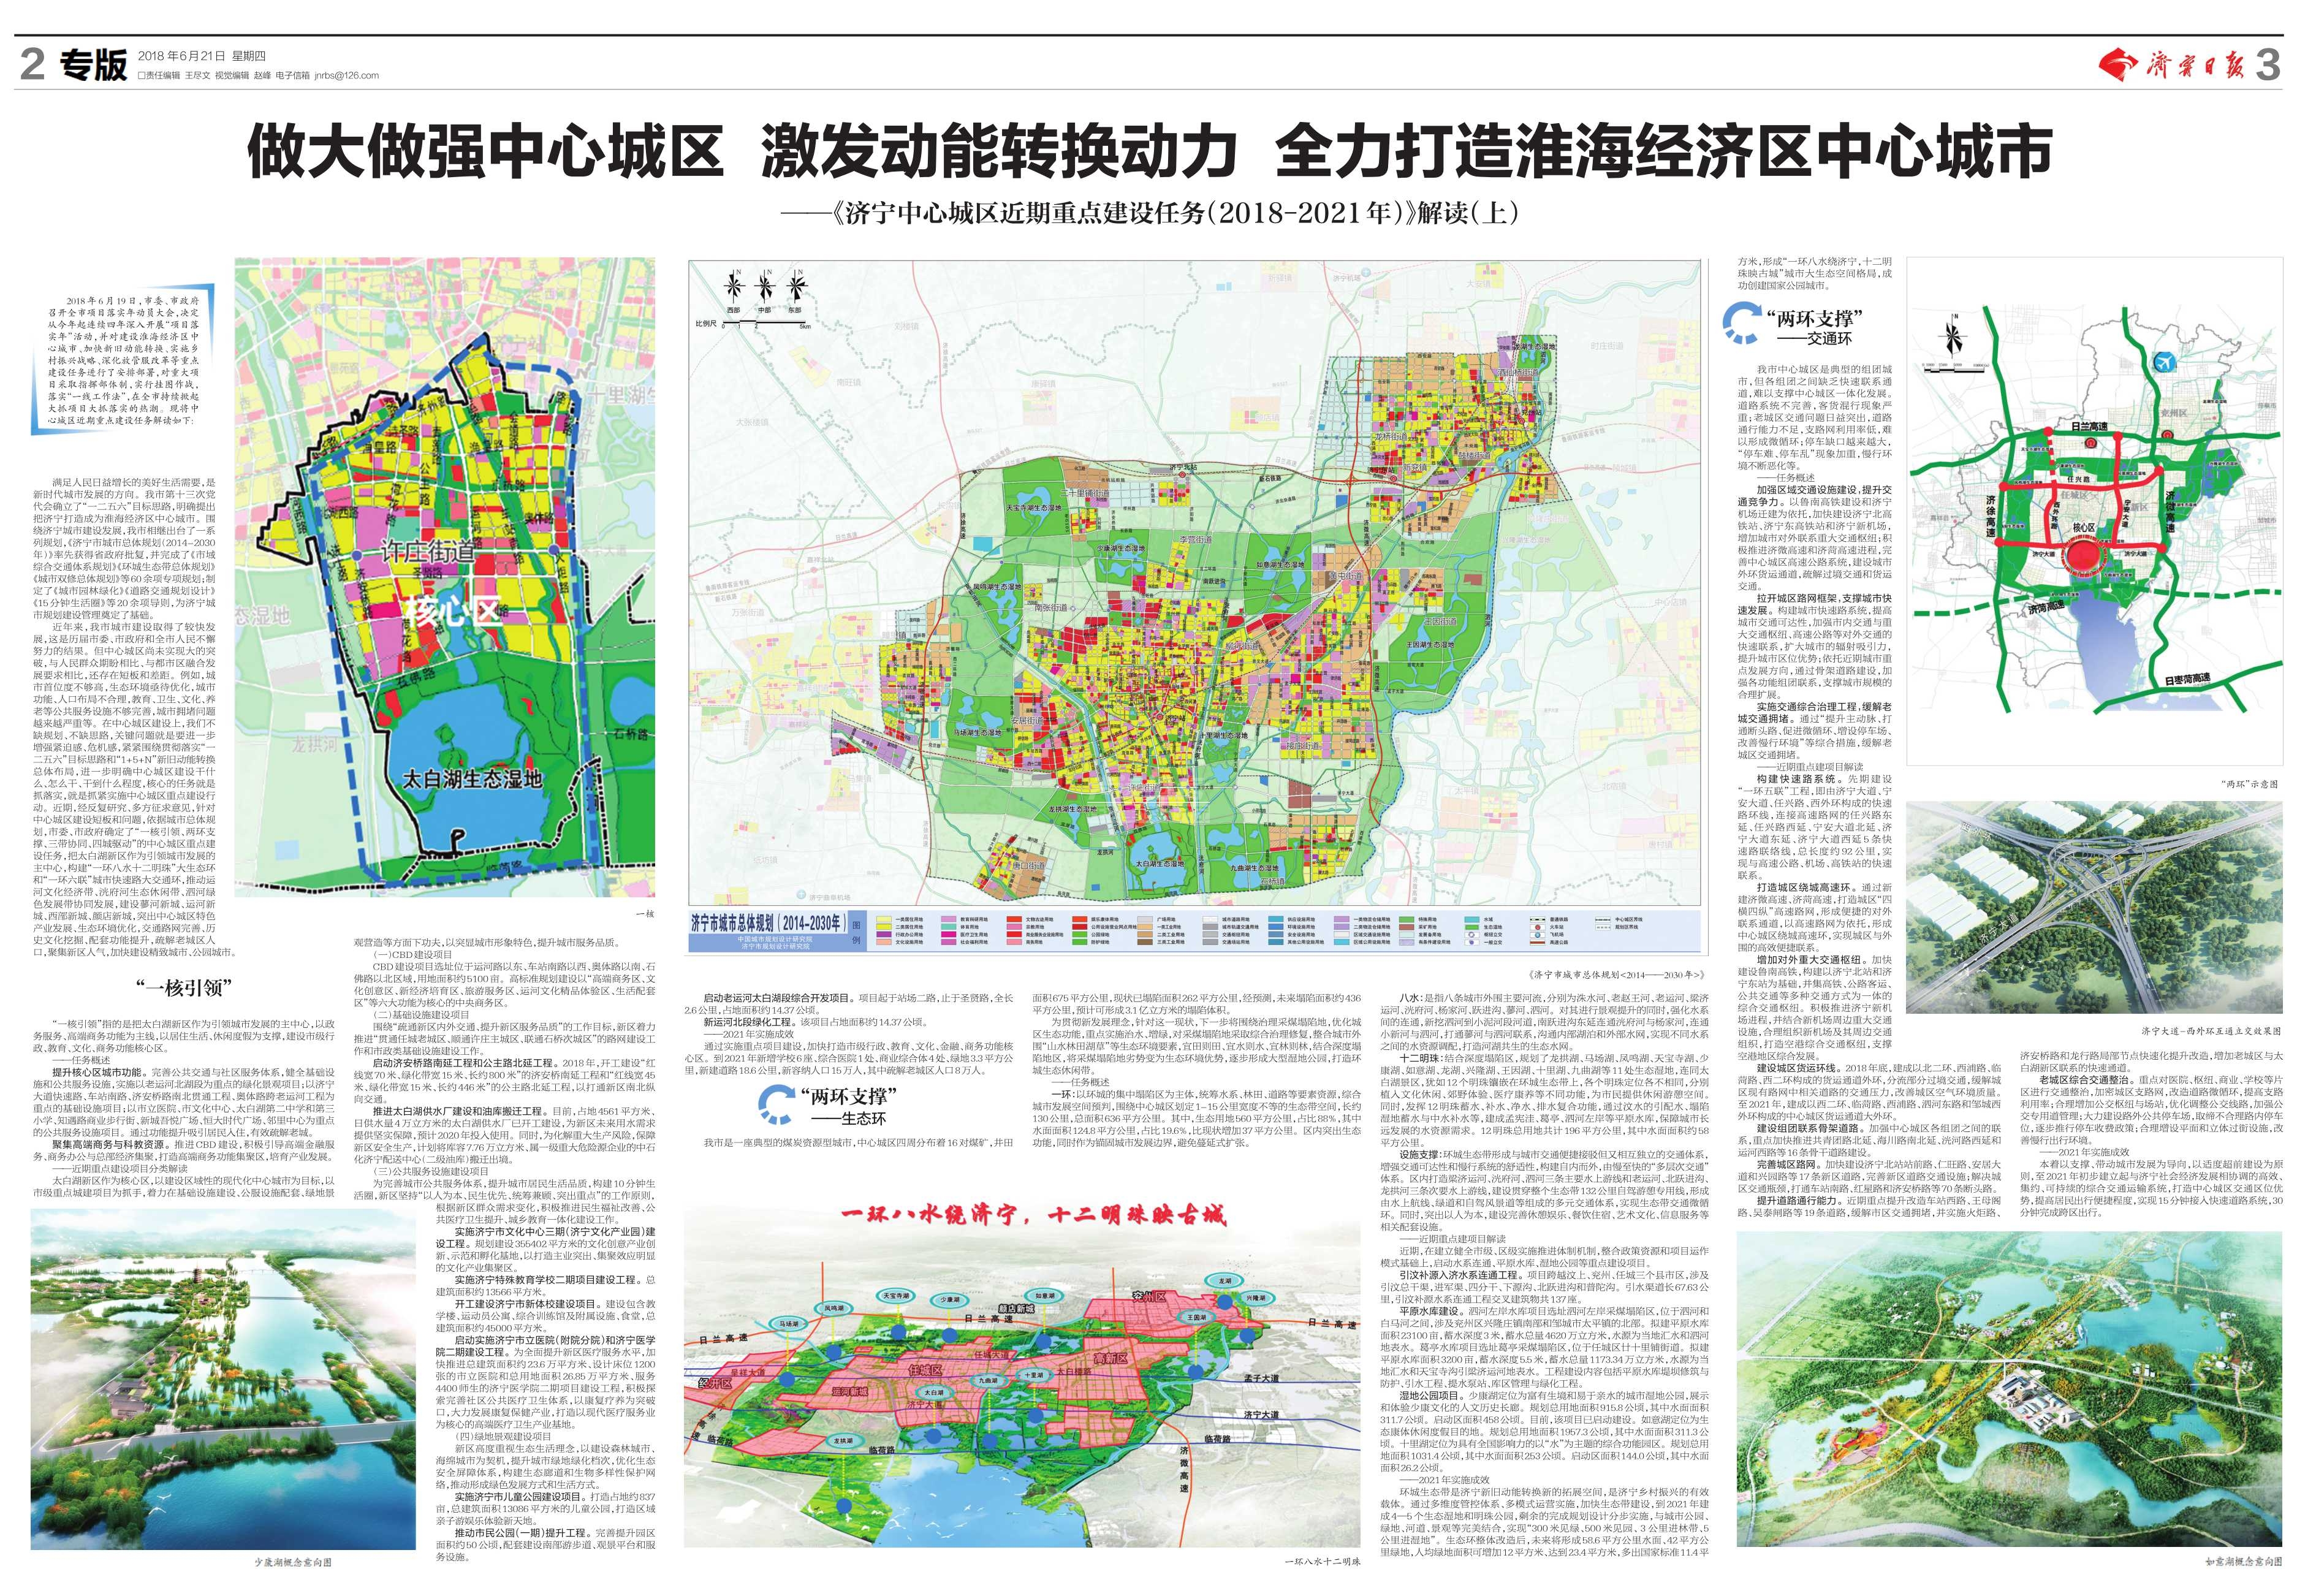2297x1596 pixels.
Task: Click the 济宁市城市总体规划 (2014-2030年) title block
Action: pos(768,923)
